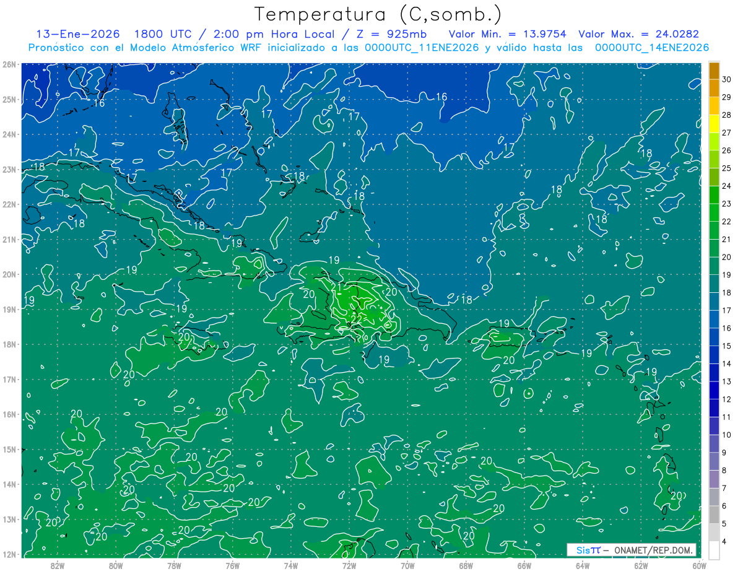Screen dimensions: 743x574
Task: Pick the yellow swatch between 27 and 28
Action: click(714, 124)
